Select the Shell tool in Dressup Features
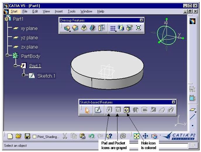This screenshot has width=201, height=152. [x=93, y=28]
